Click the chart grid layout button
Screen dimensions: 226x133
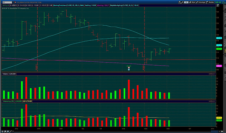186,2
